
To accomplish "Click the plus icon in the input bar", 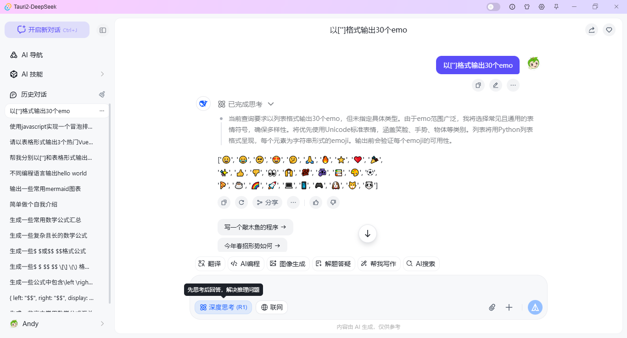I will (x=509, y=307).
